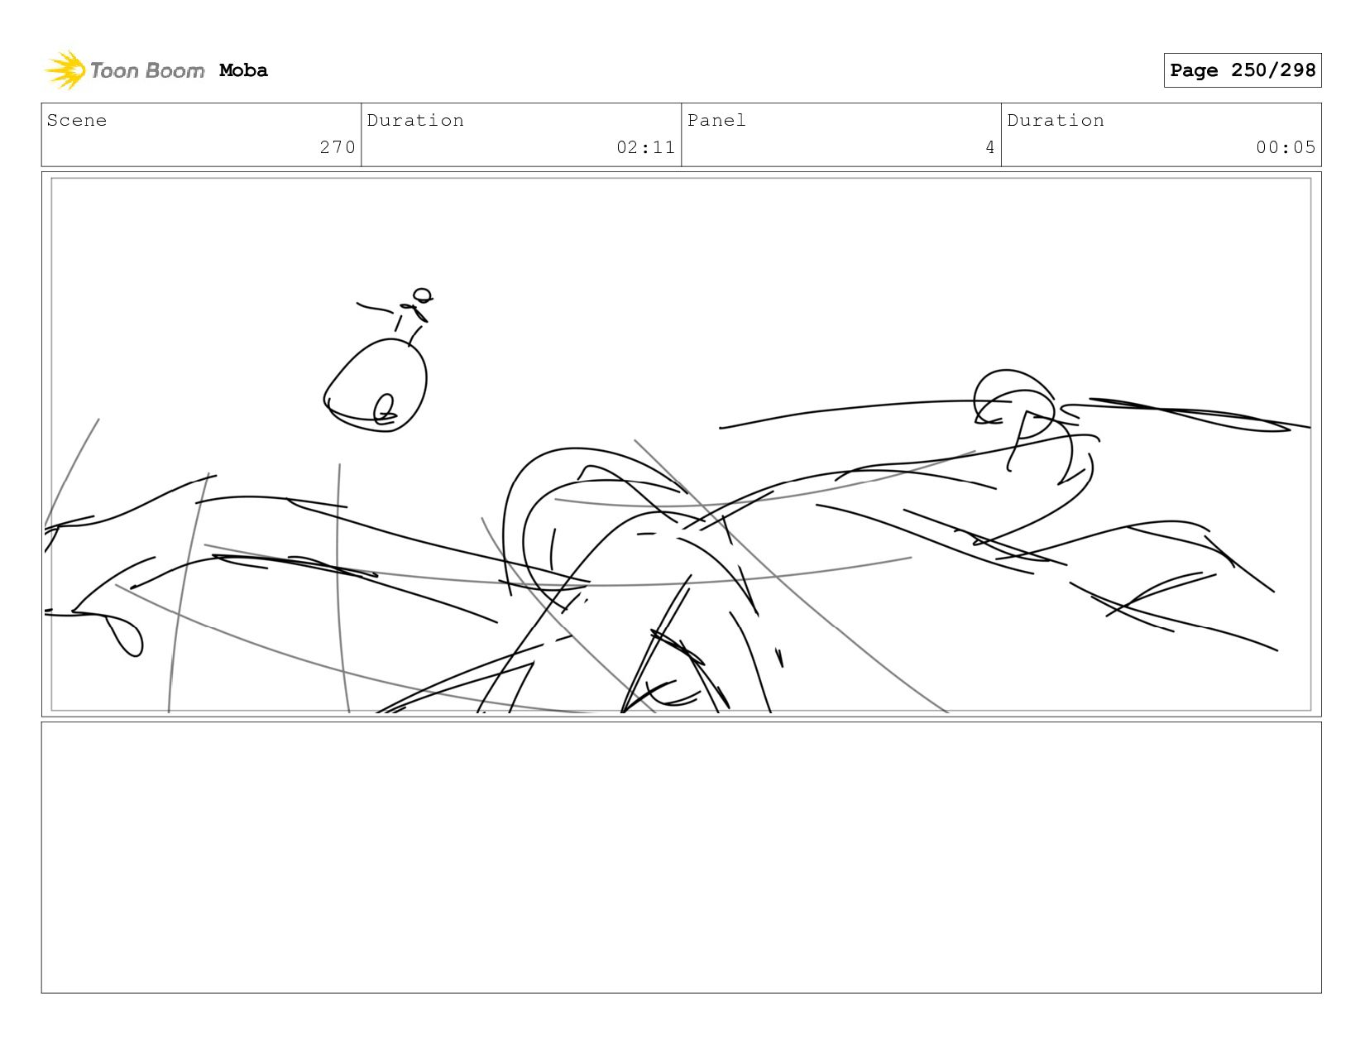Click 'Duration' label next to Panel
Image resolution: width=1365 pixels, height=1055 pixels.
pos(1056,120)
